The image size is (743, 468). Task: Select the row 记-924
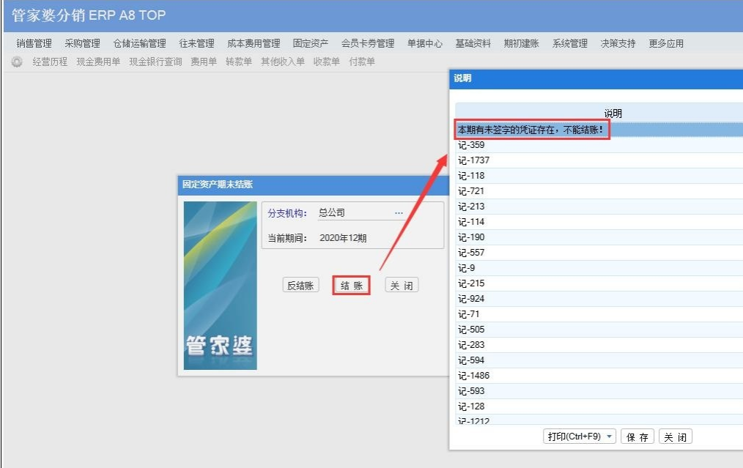[599, 299]
